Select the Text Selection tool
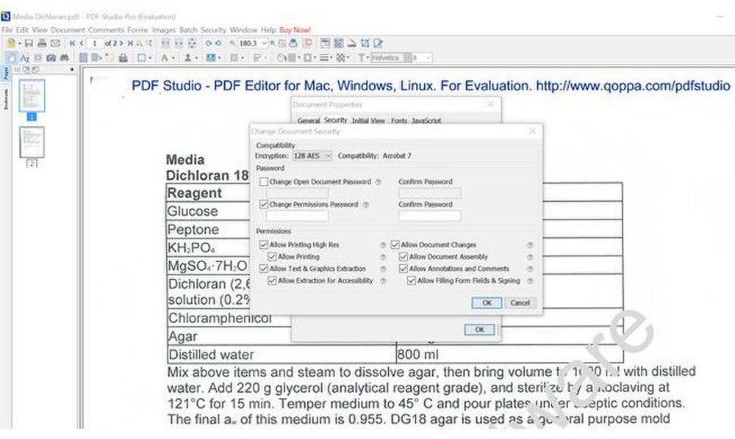The width and height of the screenshot is (735, 439). 24,58
